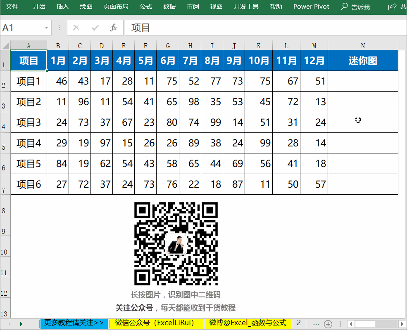Open the 绘图 ribbon tab
407x330 pixels.
[x=86, y=7]
